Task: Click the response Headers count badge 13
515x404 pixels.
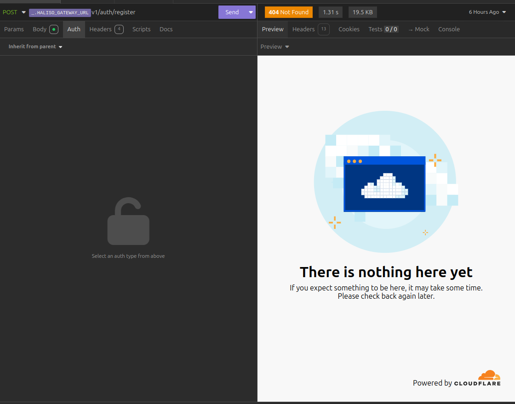Action: coord(324,29)
